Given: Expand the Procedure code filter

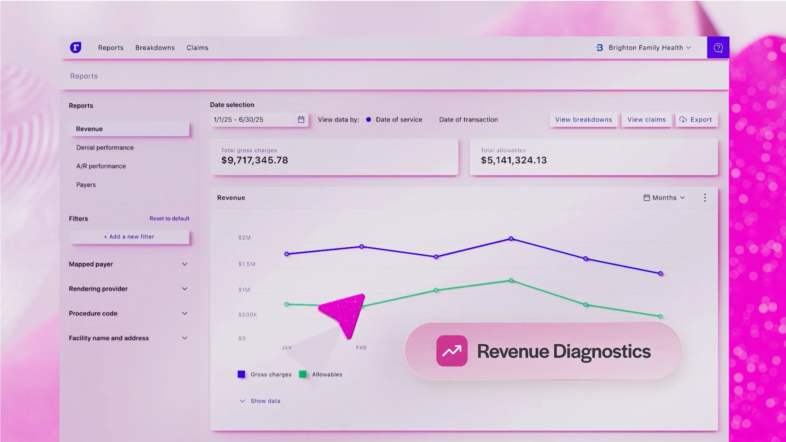Looking at the screenshot, I should (128, 313).
